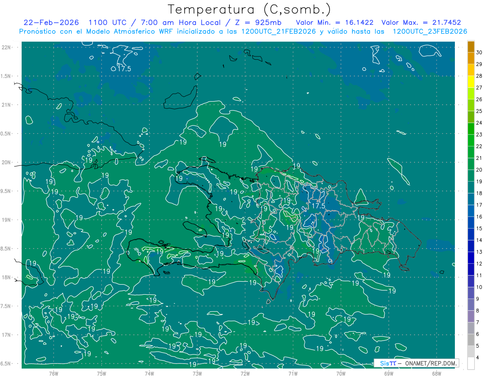Click the legend label "17" on color scale

tap(479, 205)
